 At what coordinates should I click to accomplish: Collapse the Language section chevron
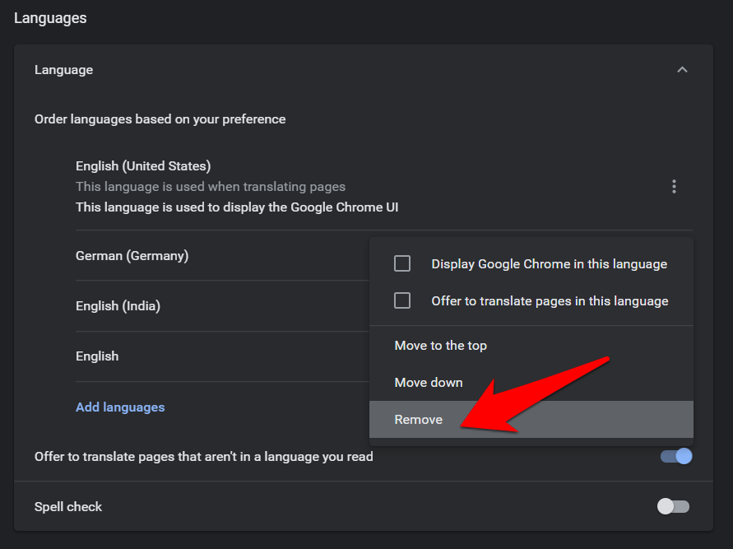point(682,70)
